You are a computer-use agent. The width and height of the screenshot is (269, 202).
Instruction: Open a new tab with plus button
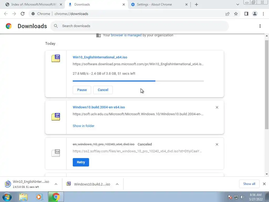click(196, 4)
